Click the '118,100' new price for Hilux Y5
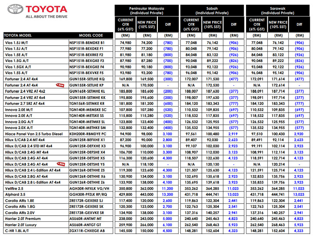Image resolution: width=313 pixels, height=240 pixels. point(147,164)
